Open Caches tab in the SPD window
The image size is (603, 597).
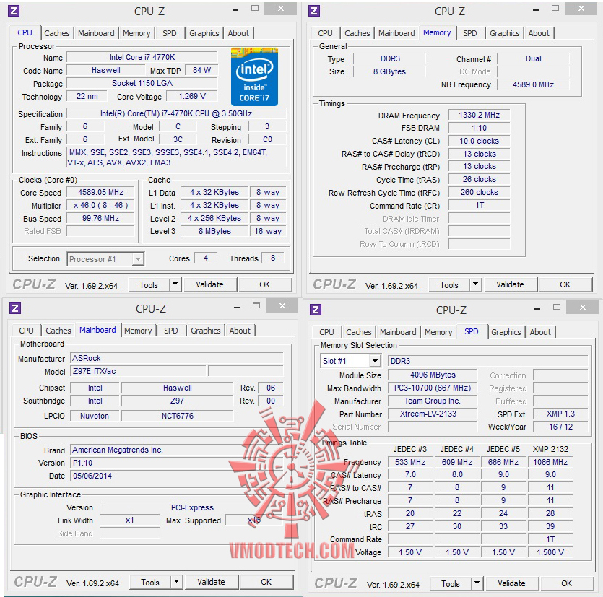click(x=359, y=332)
